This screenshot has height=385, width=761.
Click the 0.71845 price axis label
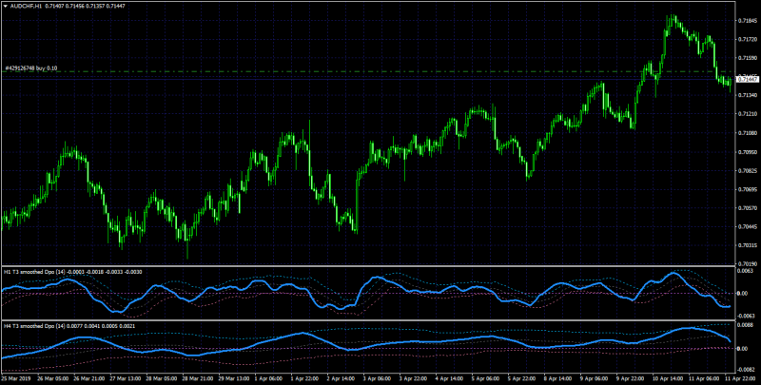click(748, 21)
